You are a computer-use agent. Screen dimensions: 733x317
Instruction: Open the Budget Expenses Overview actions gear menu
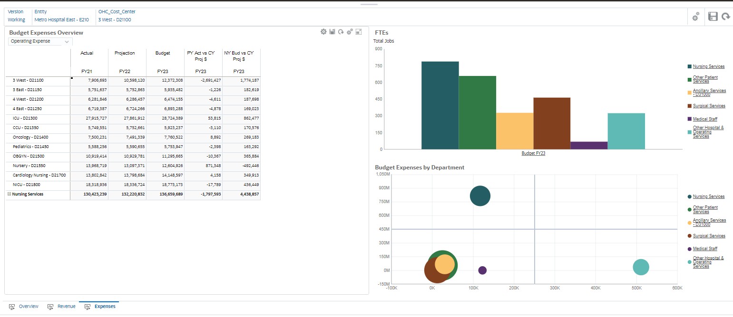pos(323,32)
